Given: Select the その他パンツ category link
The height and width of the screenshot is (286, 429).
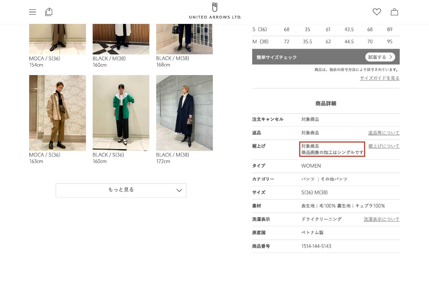Looking at the screenshot, I should pos(334,179).
